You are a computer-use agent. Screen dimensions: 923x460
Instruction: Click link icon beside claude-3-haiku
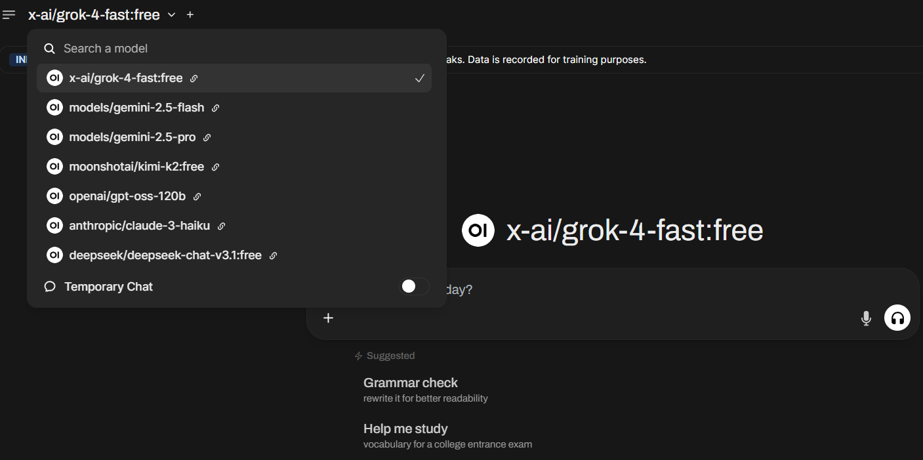click(x=221, y=226)
